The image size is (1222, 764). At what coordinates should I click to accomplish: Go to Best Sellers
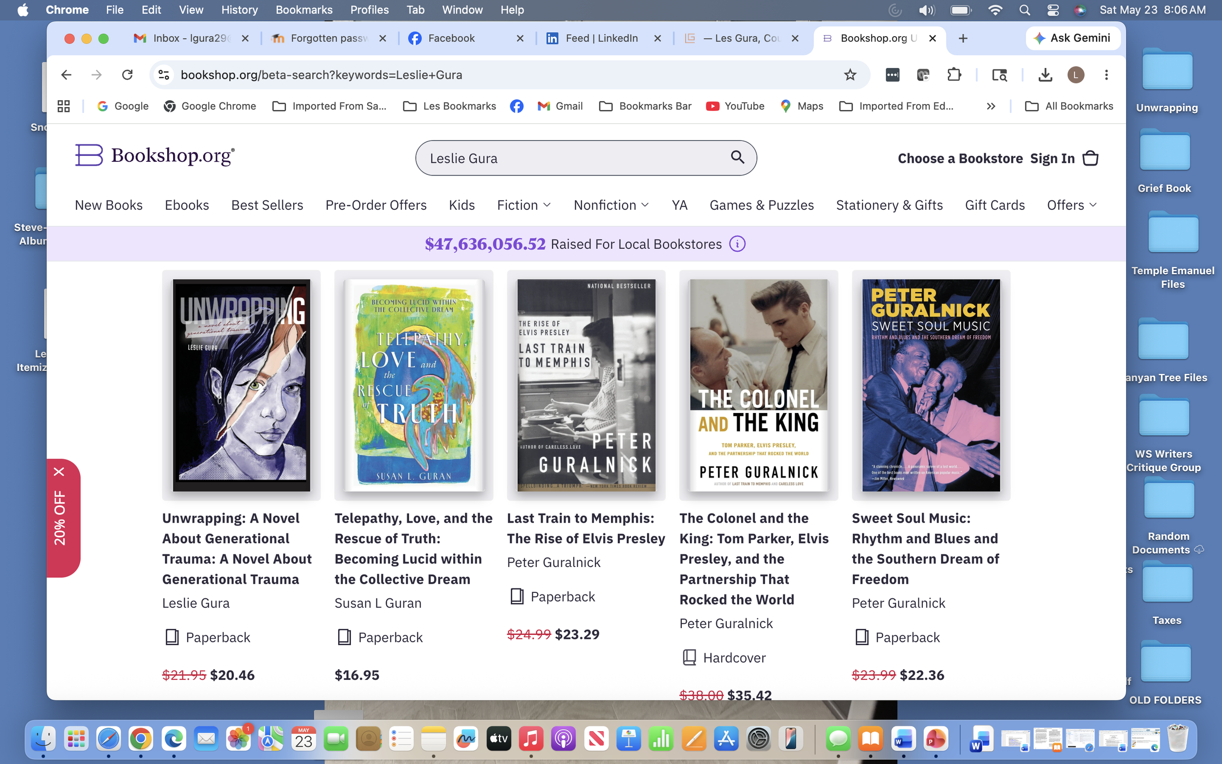(x=267, y=205)
